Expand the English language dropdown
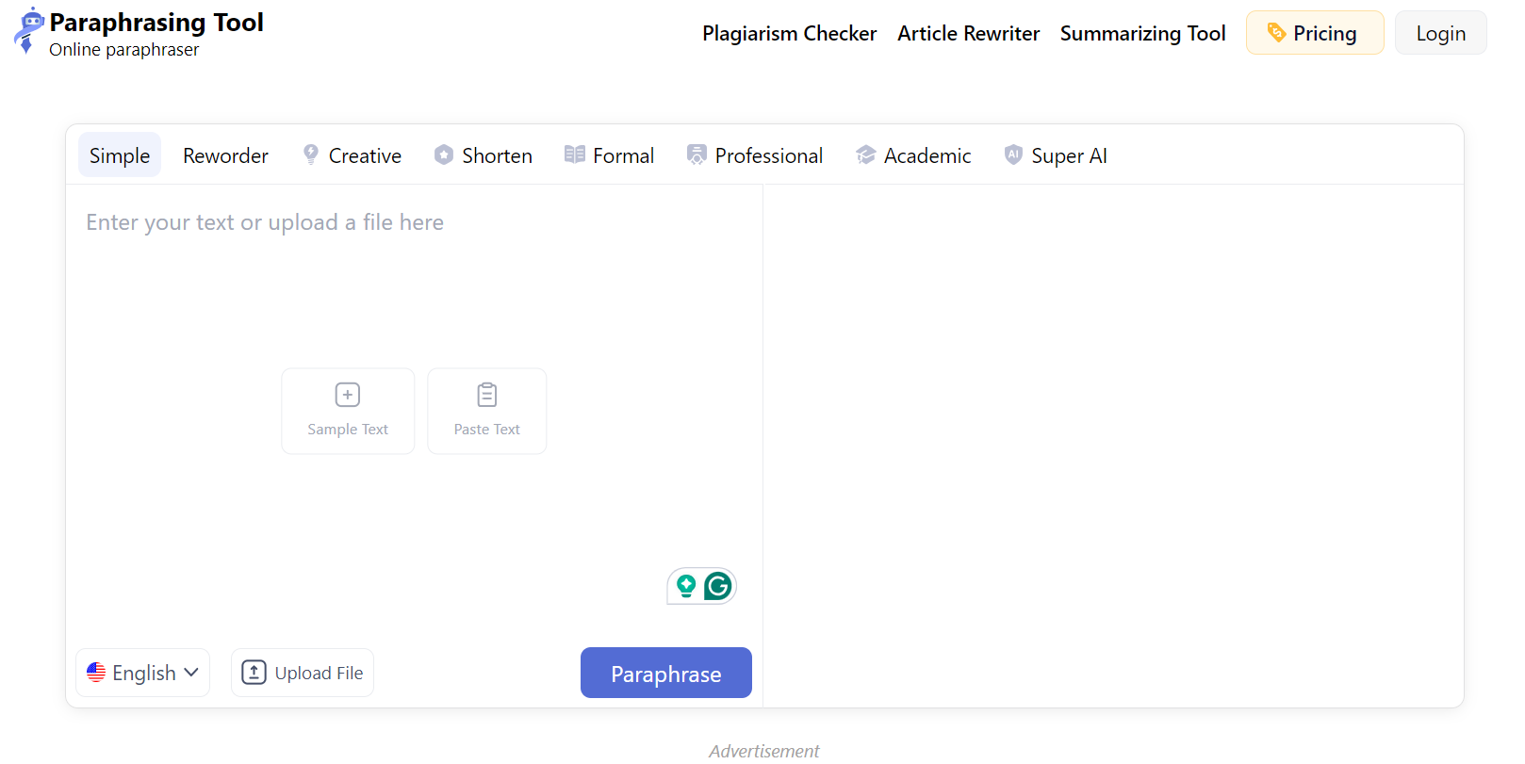1525x764 pixels. tap(143, 673)
